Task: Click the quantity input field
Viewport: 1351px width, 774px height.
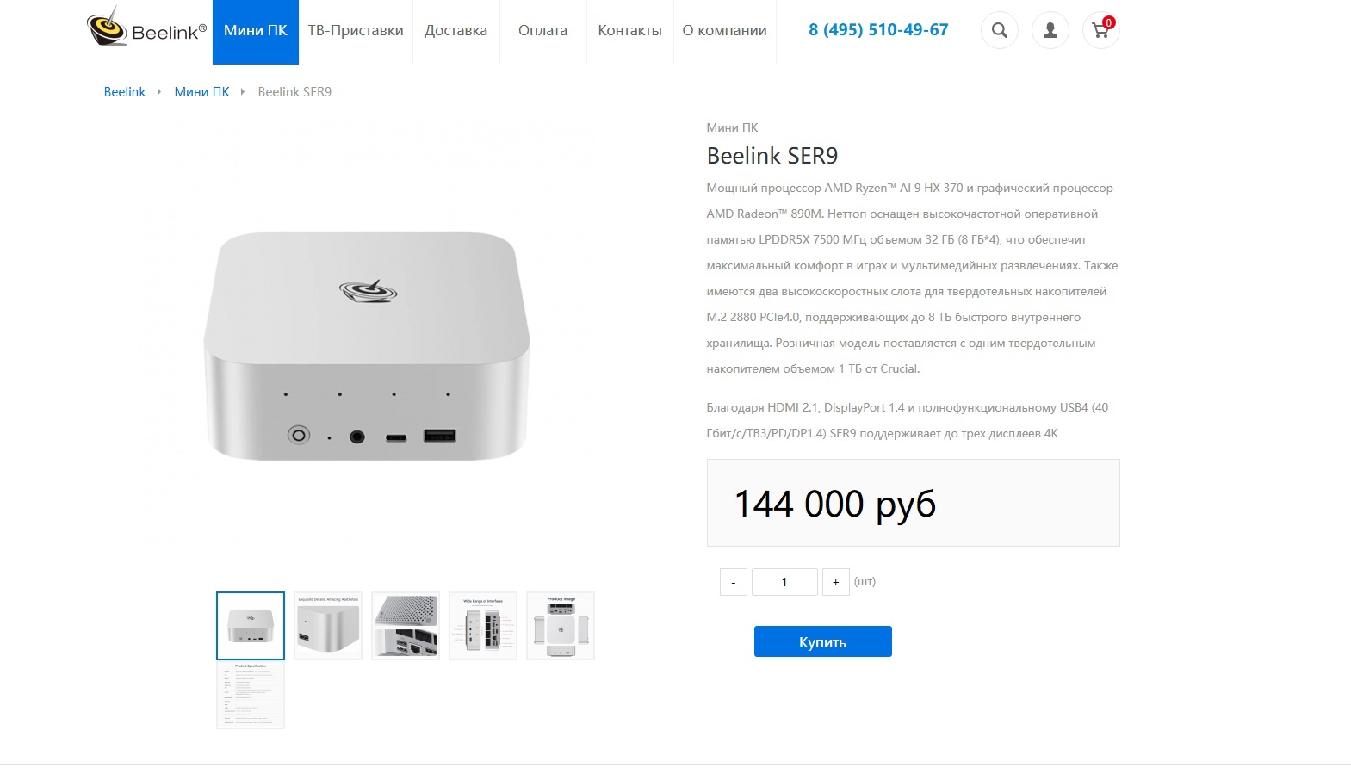Action: 784,582
